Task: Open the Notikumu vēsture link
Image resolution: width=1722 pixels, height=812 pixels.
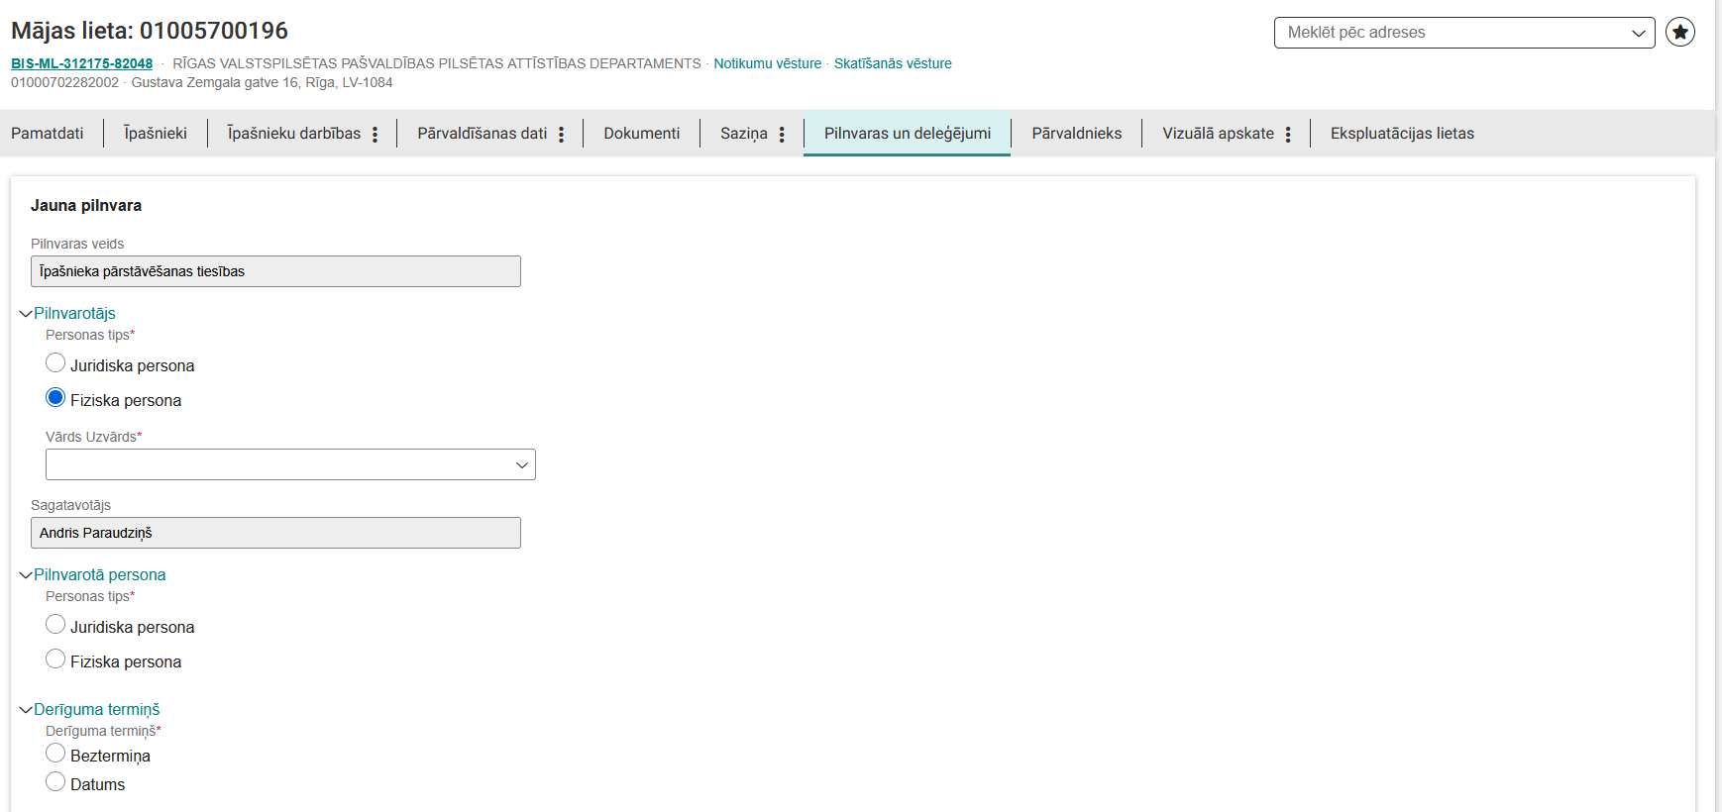Action: click(x=767, y=63)
